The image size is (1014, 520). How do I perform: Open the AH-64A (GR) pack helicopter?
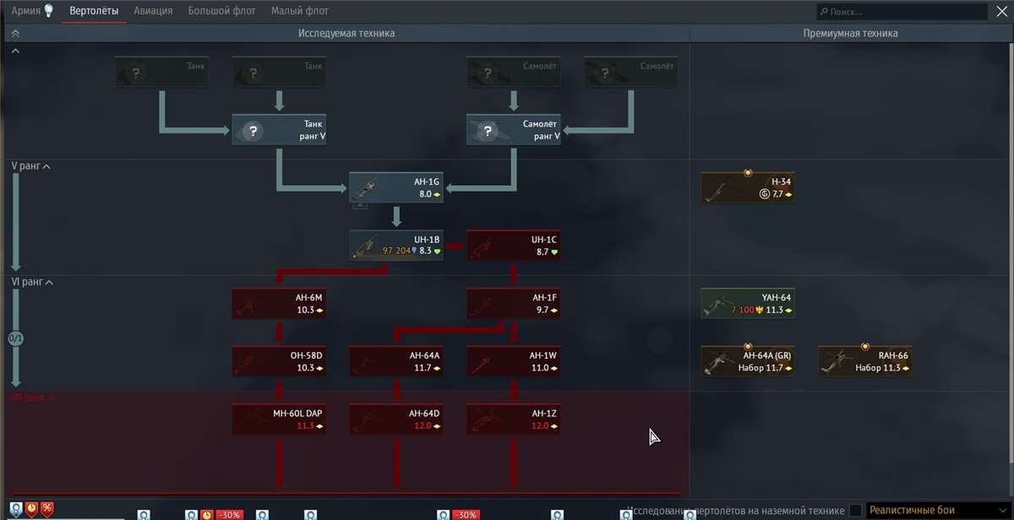click(x=747, y=361)
